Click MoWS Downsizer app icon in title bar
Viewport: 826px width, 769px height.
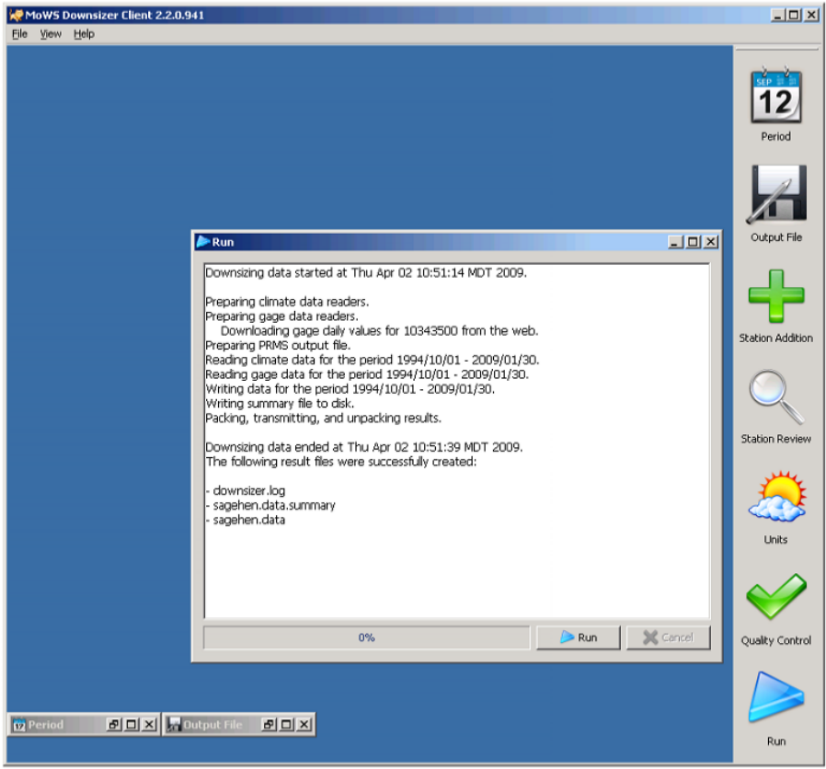click(17, 15)
